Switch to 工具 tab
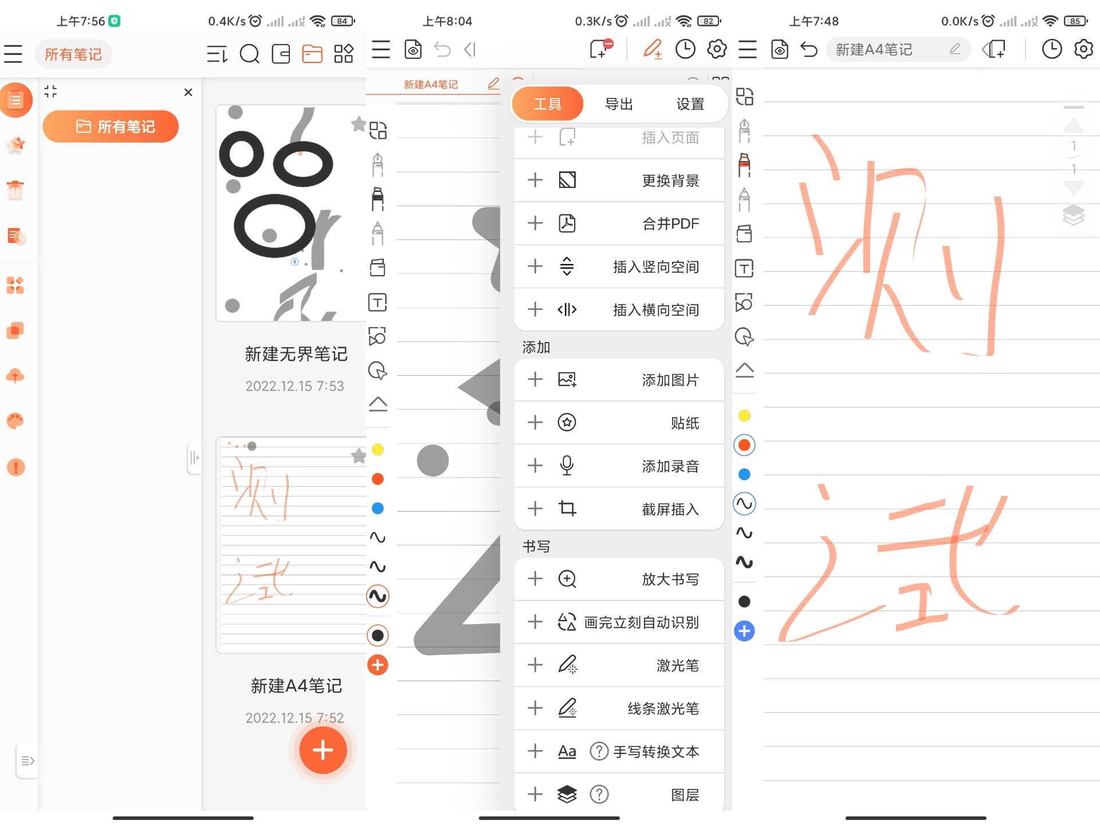This screenshot has height=825, width=1100. tap(547, 104)
